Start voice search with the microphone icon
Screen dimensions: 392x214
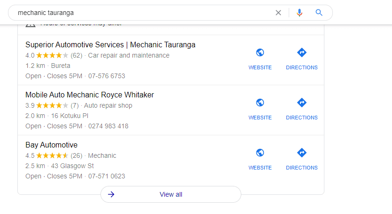coord(299,13)
